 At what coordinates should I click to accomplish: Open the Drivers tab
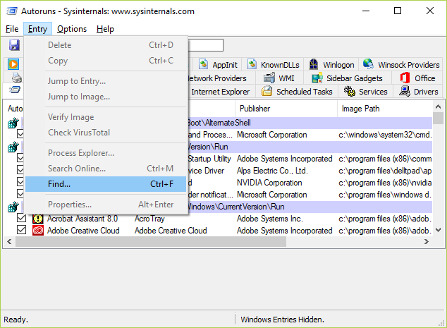tap(419, 92)
